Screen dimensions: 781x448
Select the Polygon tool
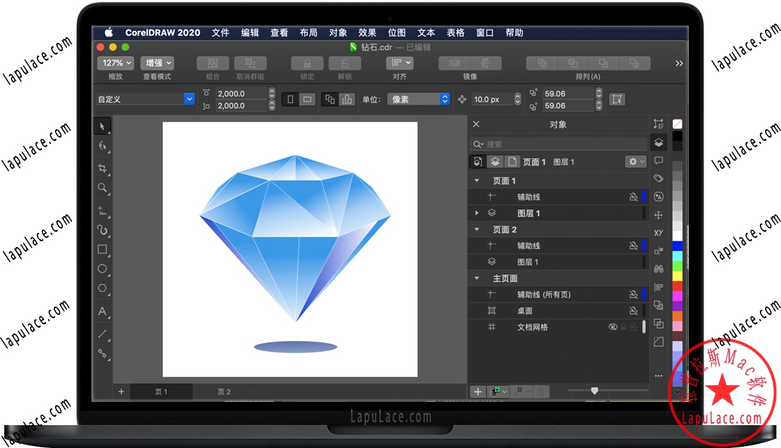point(102,288)
